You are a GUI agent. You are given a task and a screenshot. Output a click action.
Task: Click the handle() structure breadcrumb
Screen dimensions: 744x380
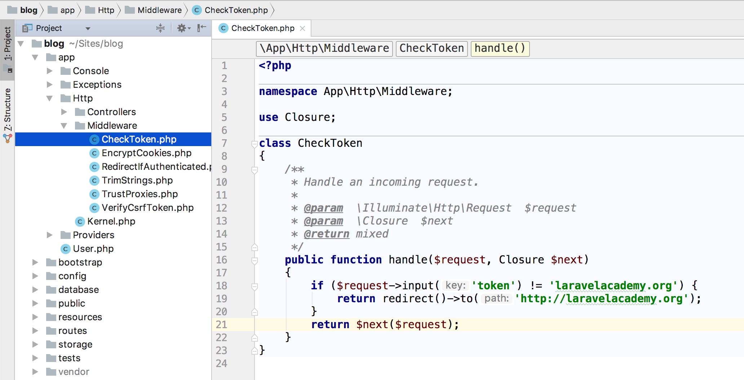tap(500, 48)
